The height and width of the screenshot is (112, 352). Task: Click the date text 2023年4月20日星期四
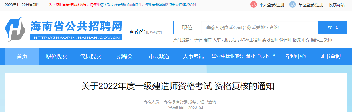point(22,5)
